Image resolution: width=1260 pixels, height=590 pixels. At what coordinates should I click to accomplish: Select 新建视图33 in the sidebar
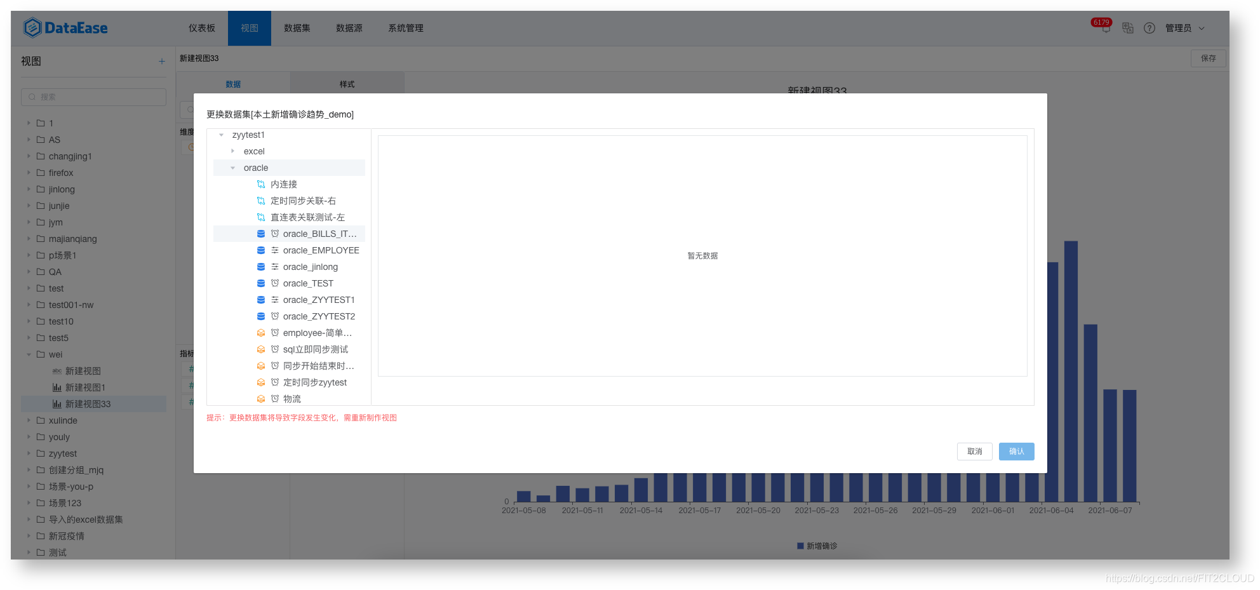(94, 404)
